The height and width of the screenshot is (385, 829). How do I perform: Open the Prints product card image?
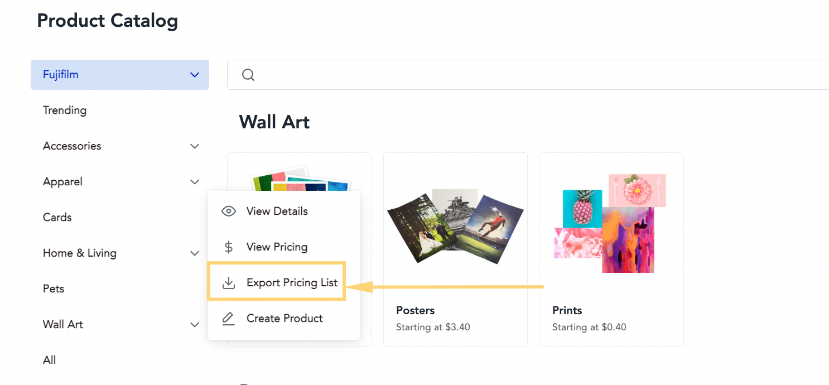tap(610, 223)
